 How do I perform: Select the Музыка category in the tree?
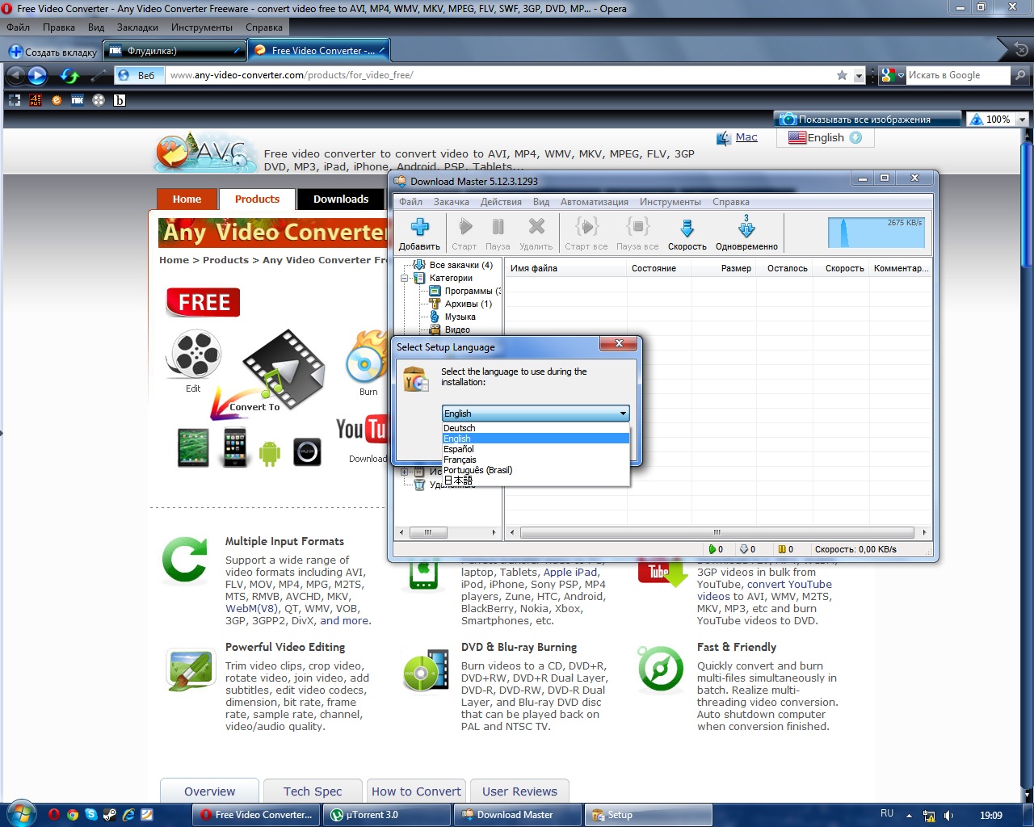460,317
